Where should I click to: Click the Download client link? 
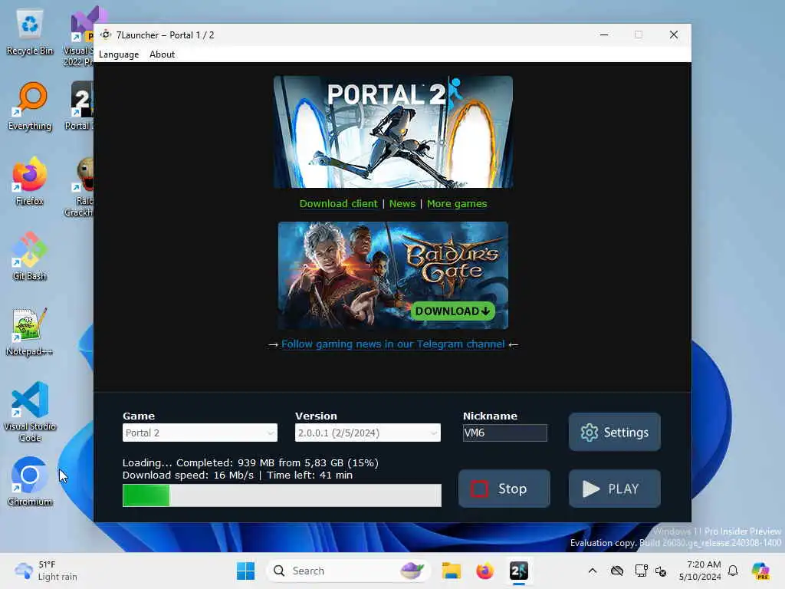pyautogui.click(x=338, y=204)
